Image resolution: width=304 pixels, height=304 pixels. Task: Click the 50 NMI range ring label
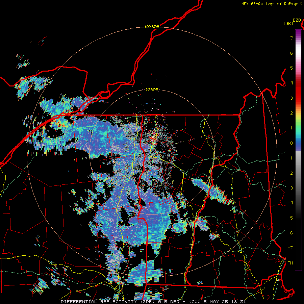click(x=152, y=89)
